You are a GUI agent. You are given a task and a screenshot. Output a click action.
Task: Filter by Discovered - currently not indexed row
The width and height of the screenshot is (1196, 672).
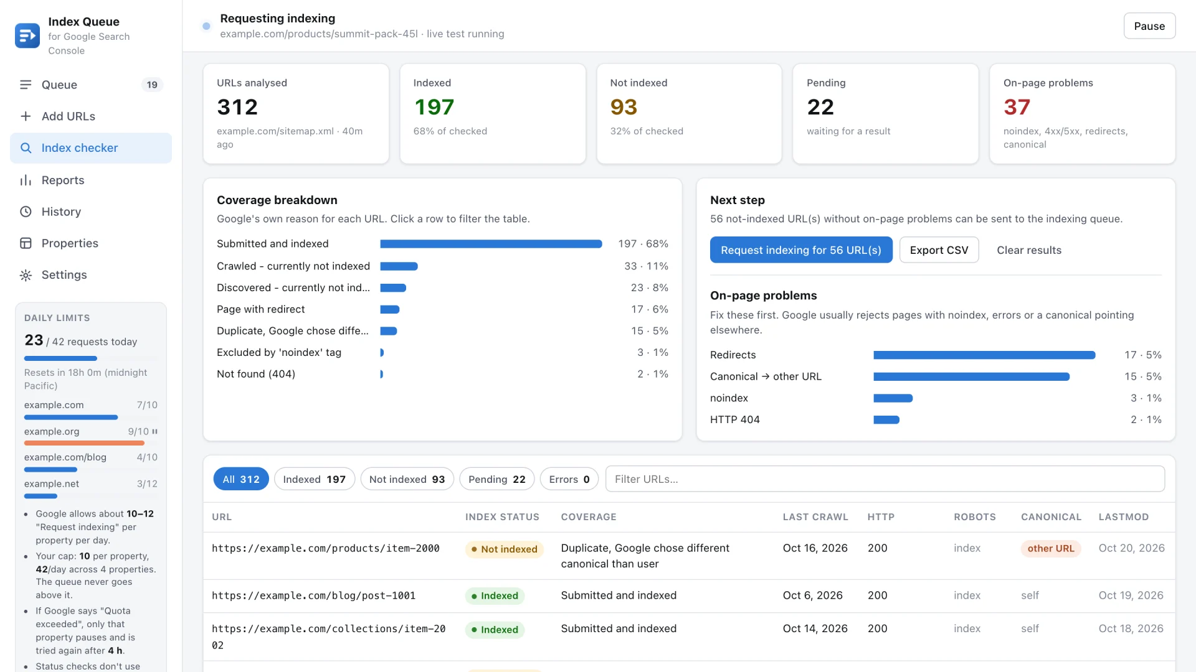point(442,287)
